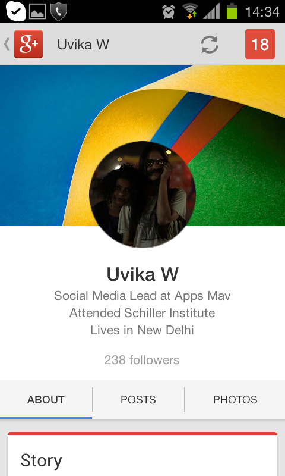This screenshot has width=285, height=476.
Task: Refresh the profile with the sync icon
Action: tap(210, 44)
